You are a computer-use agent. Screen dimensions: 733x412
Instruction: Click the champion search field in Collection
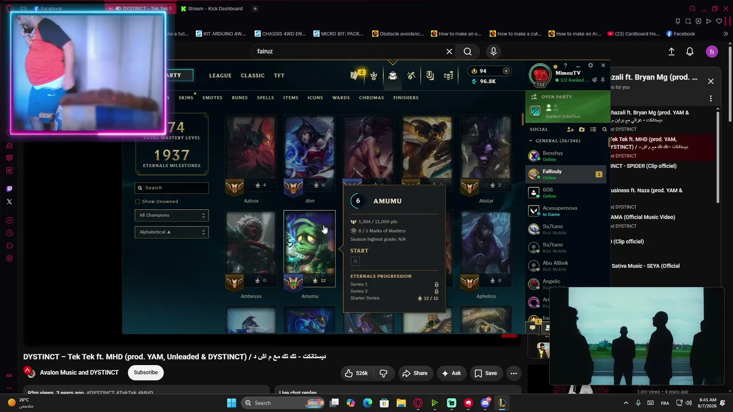172,188
